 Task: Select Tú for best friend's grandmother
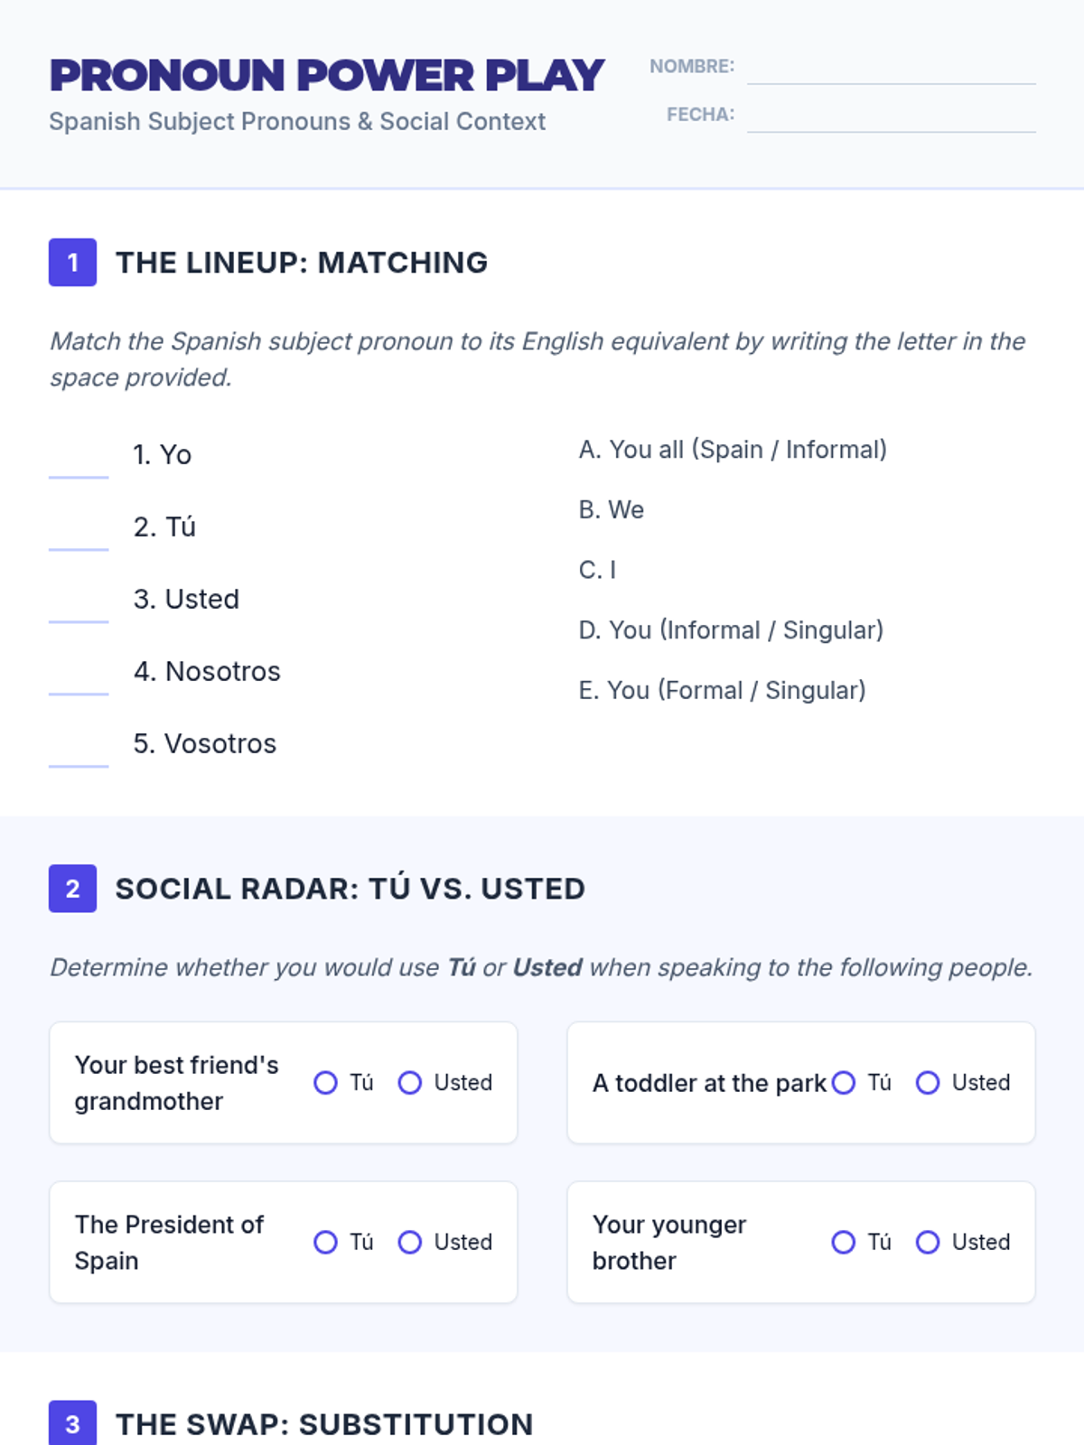coord(325,1083)
